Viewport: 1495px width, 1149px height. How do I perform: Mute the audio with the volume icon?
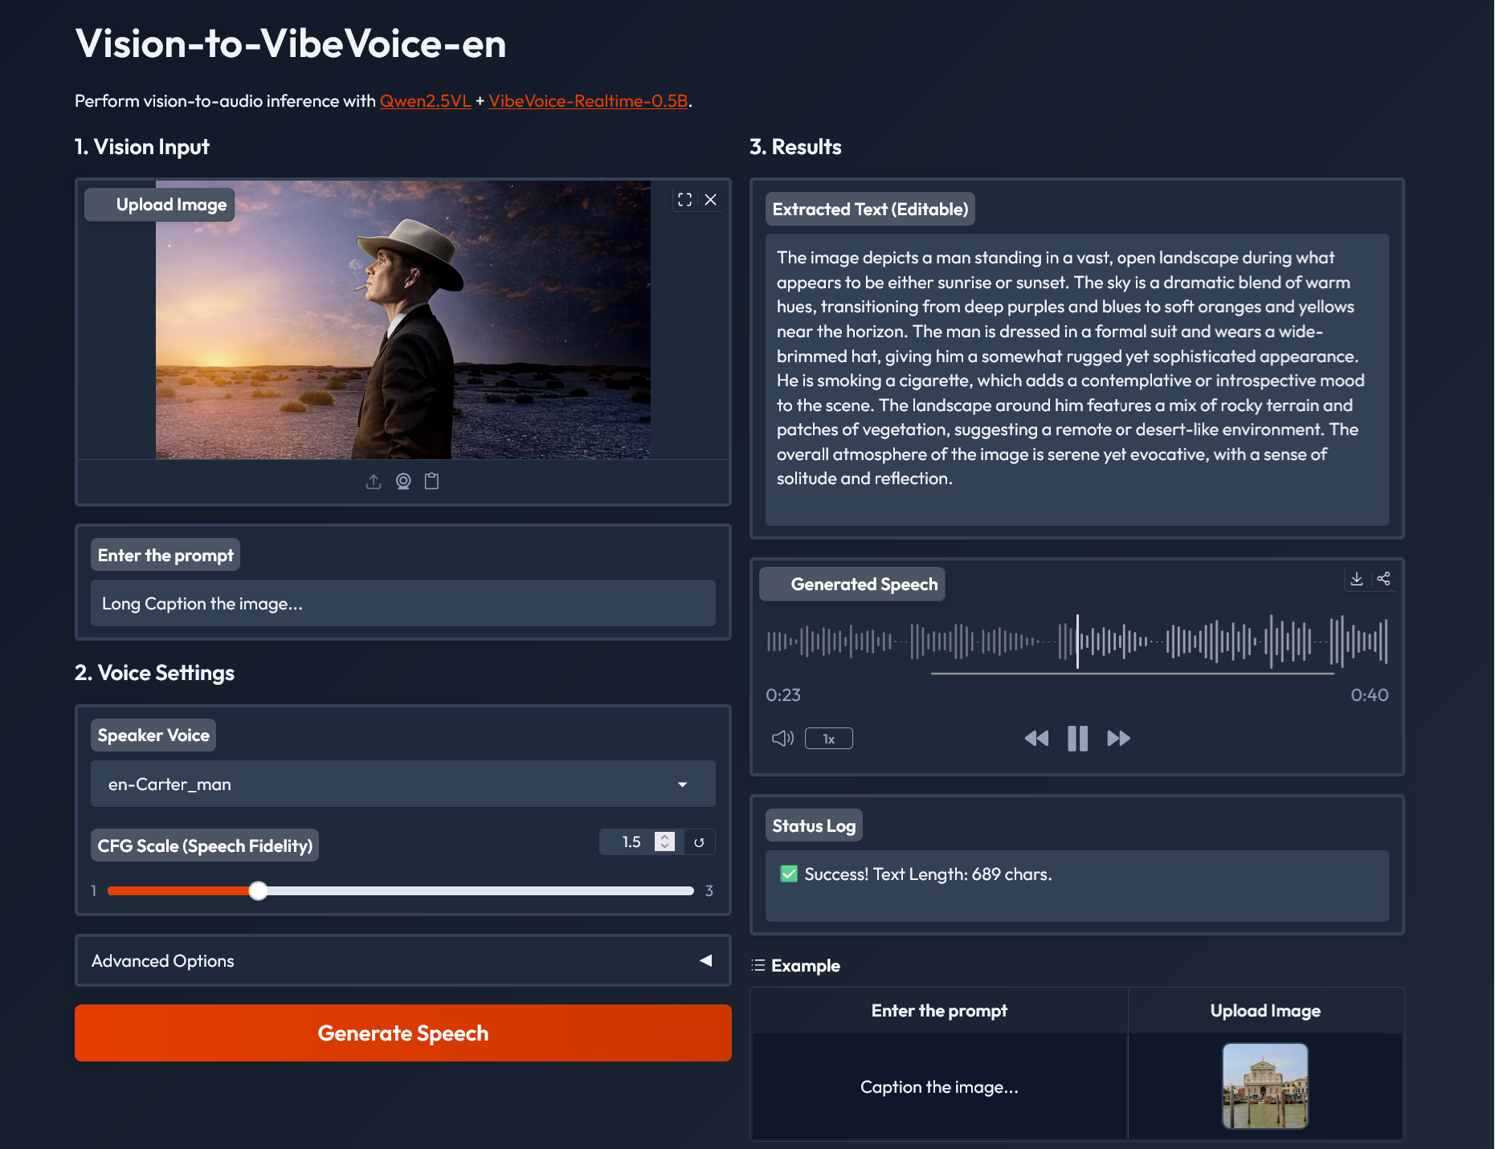click(782, 739)
